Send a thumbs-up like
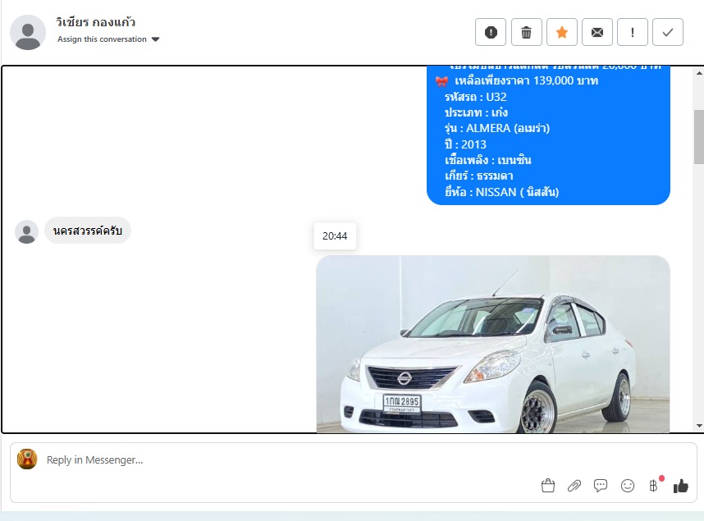The height and width of the screenshot is (521, 704). [x=681, y=486]
